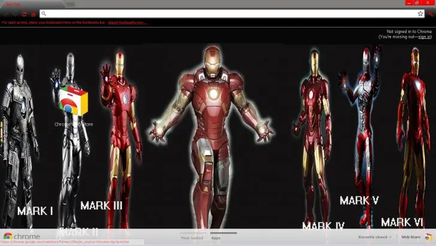
Task: Go to the home page
Action: [34, 13]
